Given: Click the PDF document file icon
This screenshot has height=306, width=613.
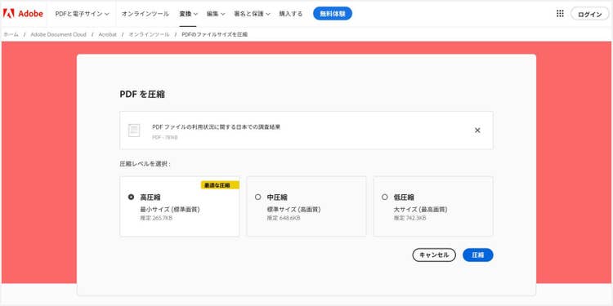Looking at the screenshot, I should click(134, 131).
